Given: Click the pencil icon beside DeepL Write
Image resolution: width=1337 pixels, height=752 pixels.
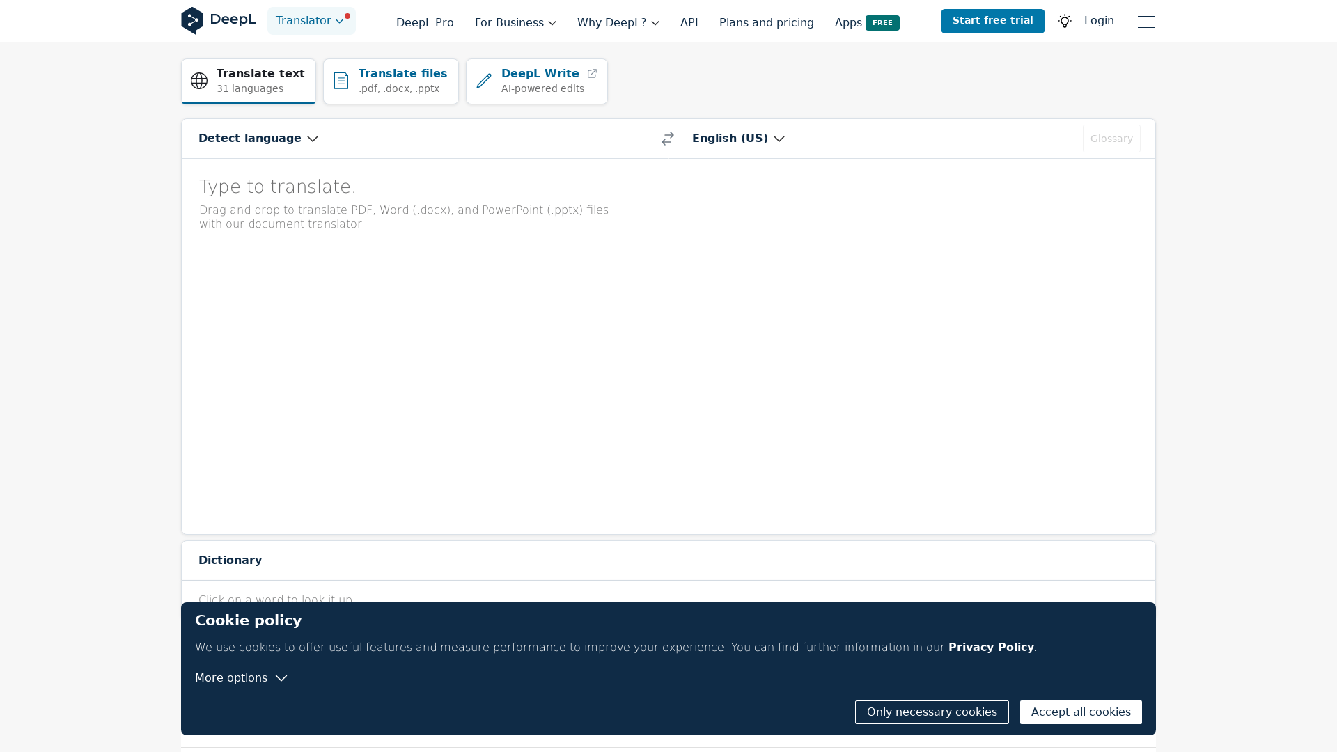Looking at the screenshot, I should 484,81.
